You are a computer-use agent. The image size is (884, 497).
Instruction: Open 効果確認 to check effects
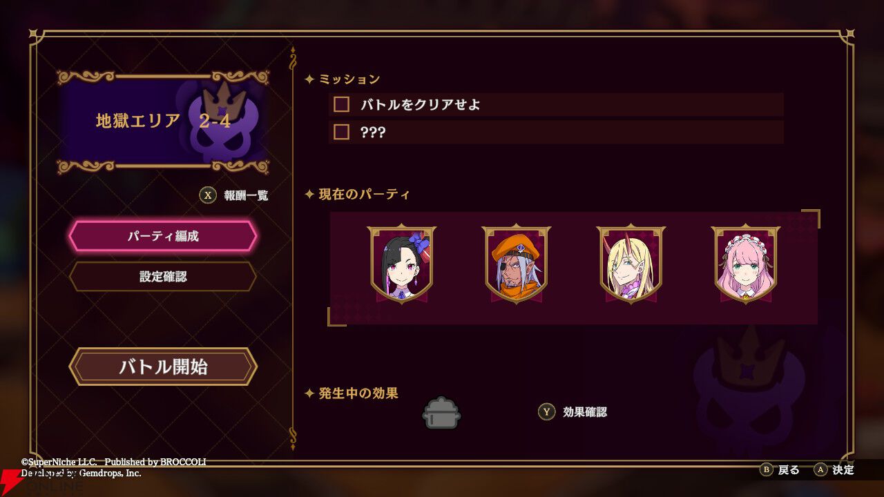pyautogui.click(x=585, y=412)
